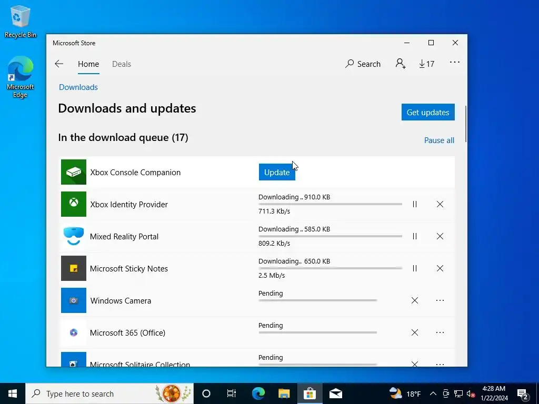Open Cortana circle on the taskbar
The image size is (539, 404).
point(206,393)
